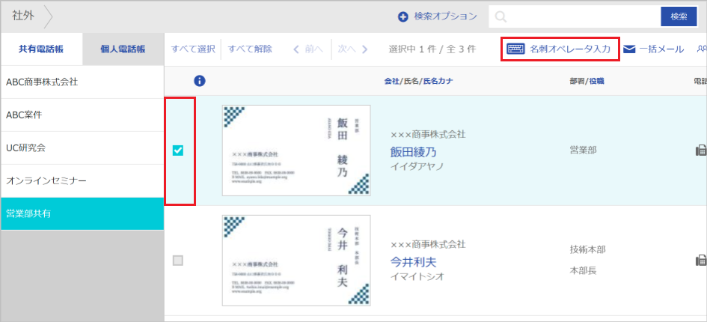Click 一括メール label

pos(662,49)
